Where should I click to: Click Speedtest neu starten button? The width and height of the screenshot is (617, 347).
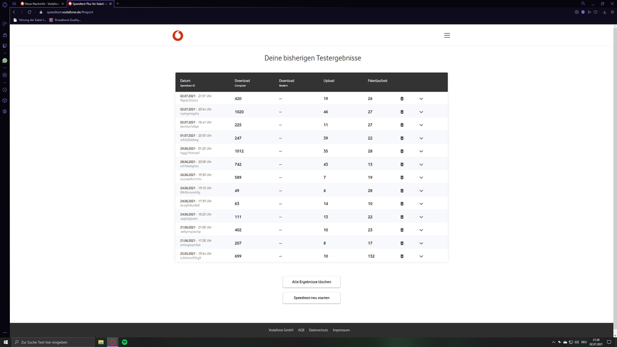tap(311, 298)
